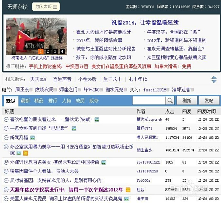
Task: Open promo link 加拿大滑雪！免费
Action: (x=173, y=66)
